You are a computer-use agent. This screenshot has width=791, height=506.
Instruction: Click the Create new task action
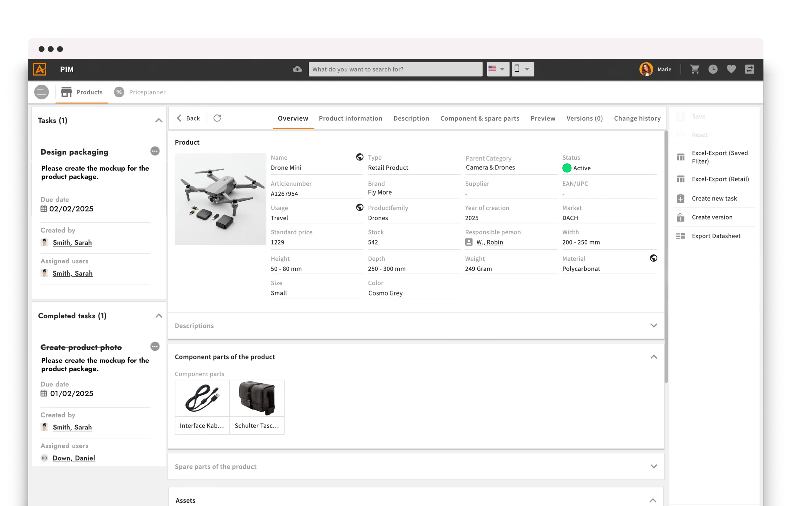point(714,198)
